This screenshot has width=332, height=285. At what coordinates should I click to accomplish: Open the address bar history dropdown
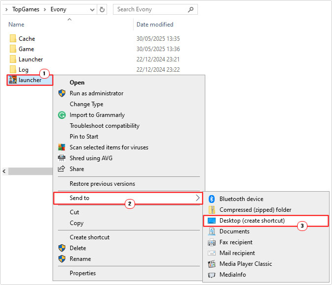coord(92,9)
